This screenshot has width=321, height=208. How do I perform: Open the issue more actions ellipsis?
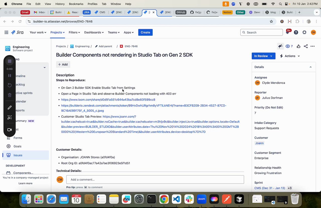(312, 46)
